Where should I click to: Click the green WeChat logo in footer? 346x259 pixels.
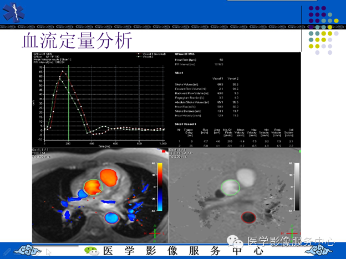tap(91, 251)
